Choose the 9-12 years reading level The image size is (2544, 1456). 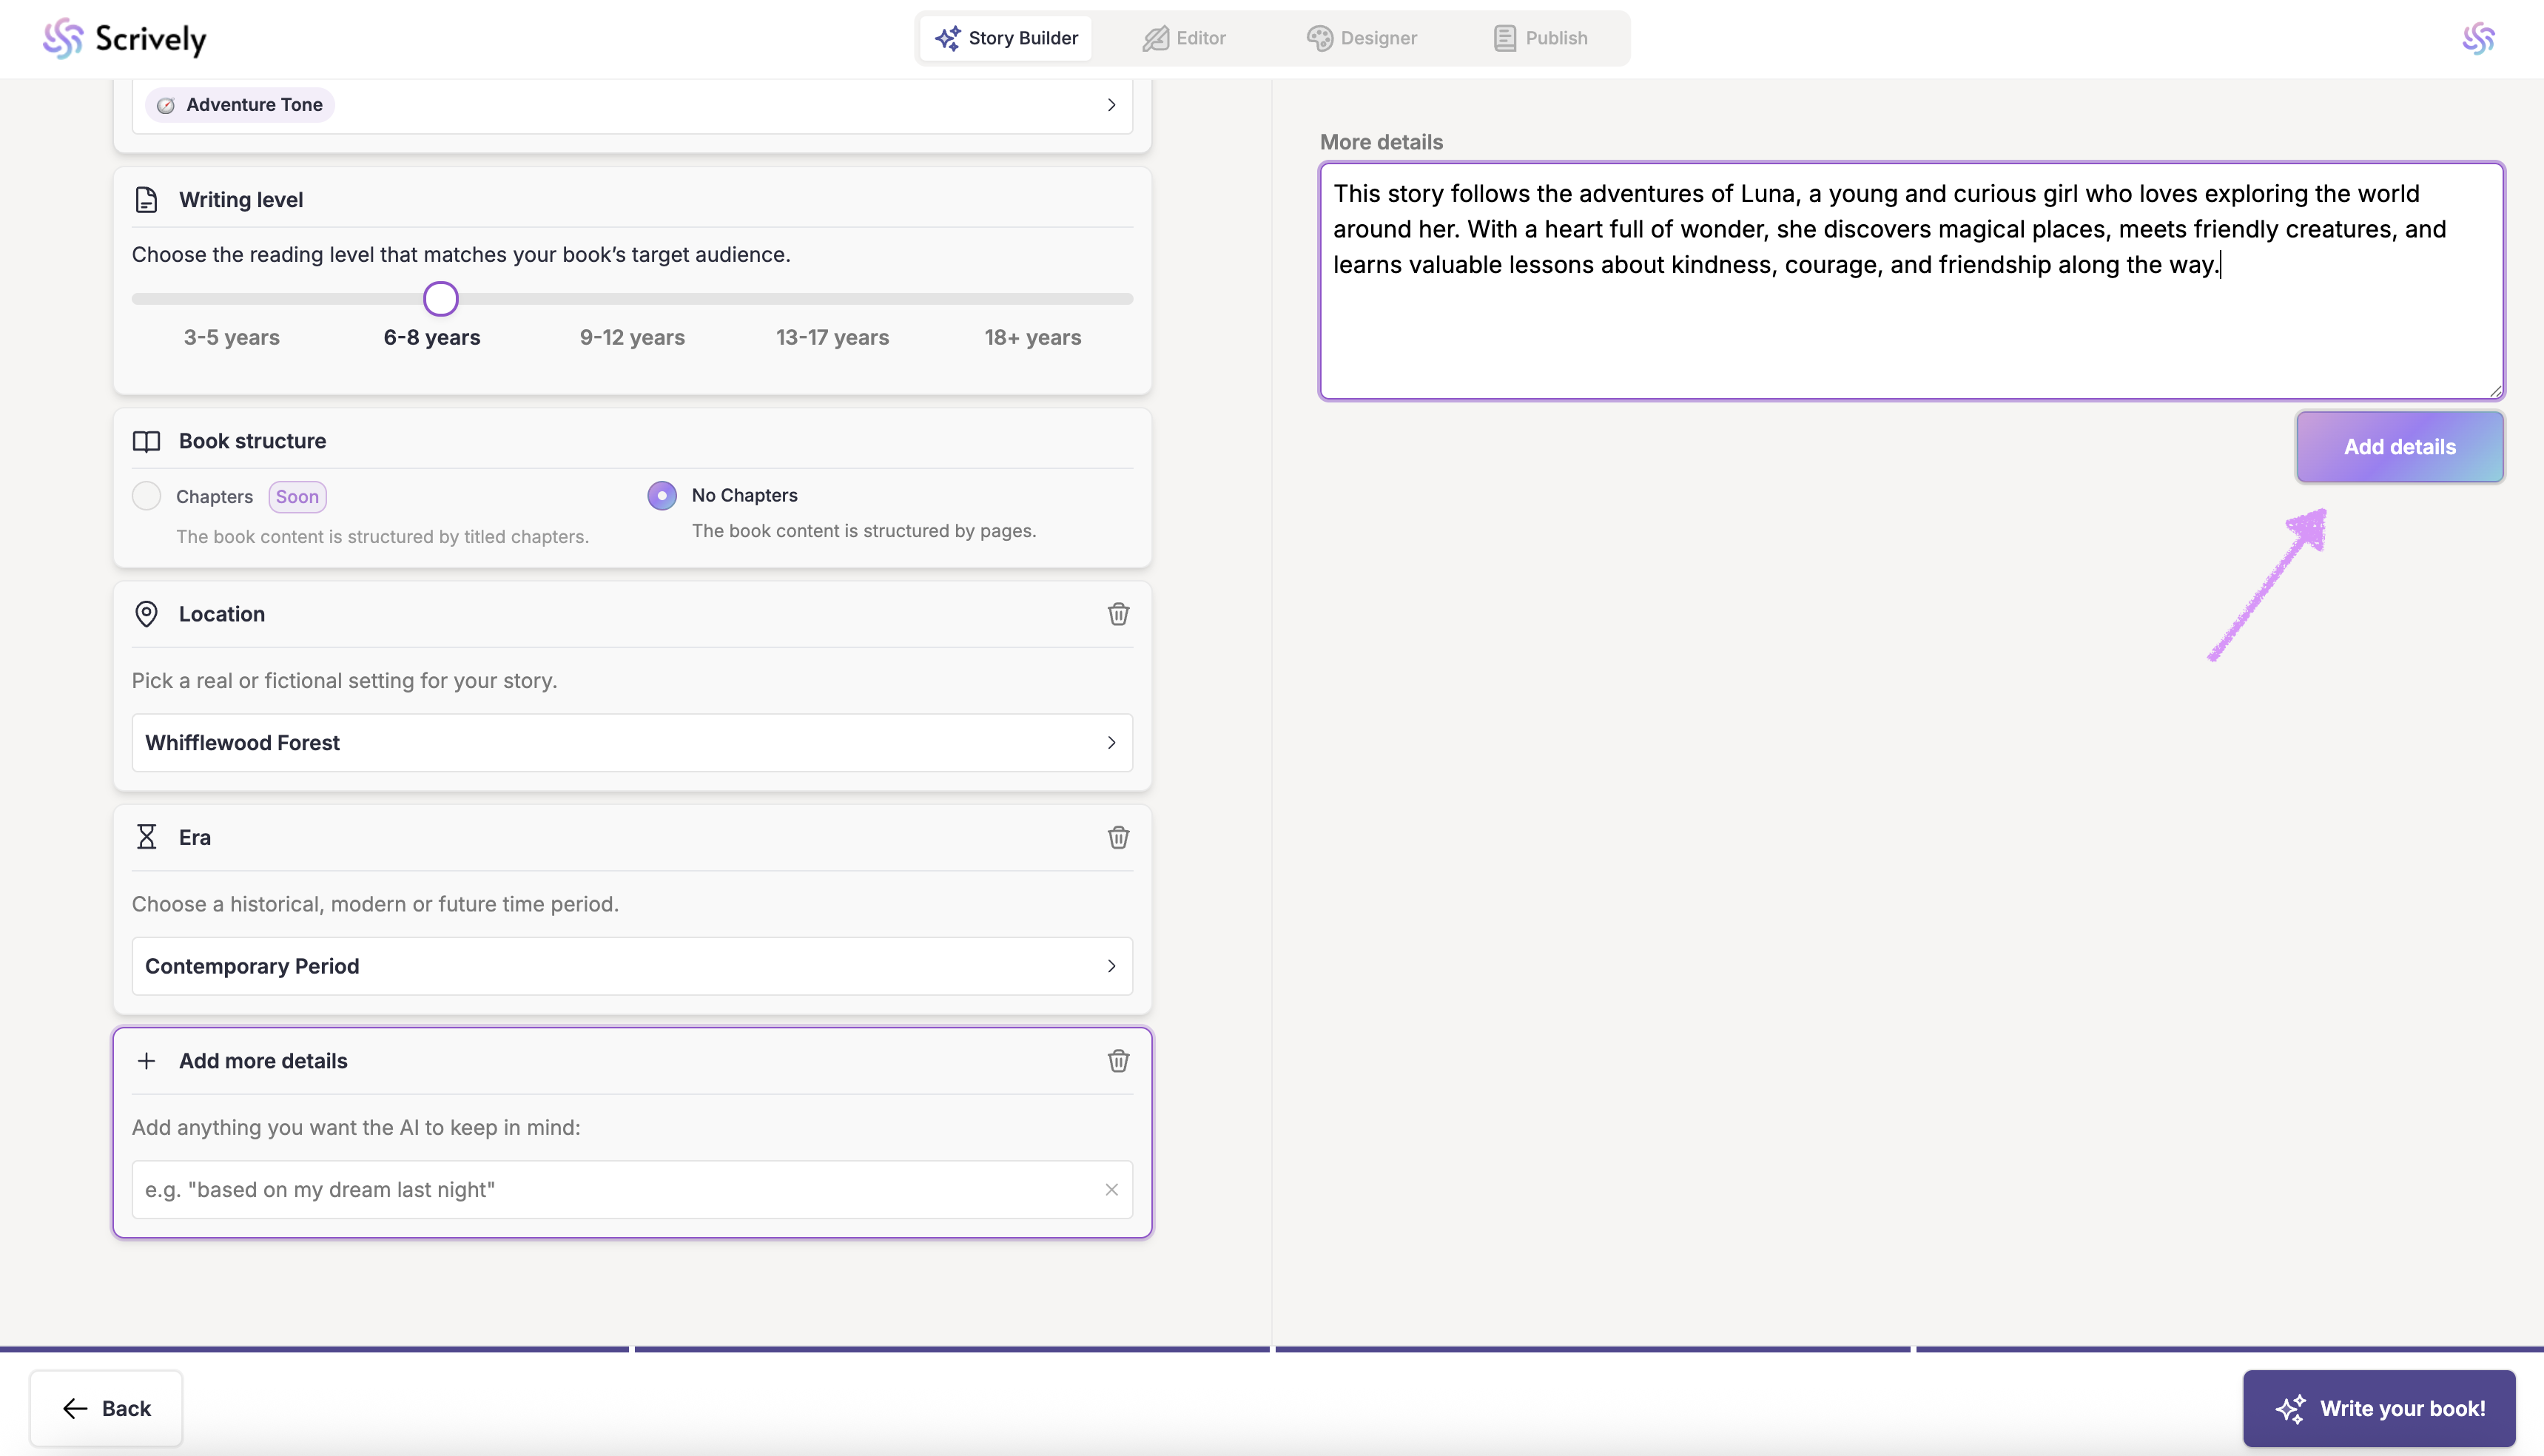[632, 338]
